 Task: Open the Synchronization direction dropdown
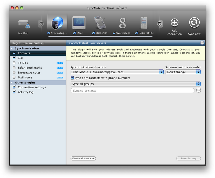pyautogui.click(x=117, y=72)
